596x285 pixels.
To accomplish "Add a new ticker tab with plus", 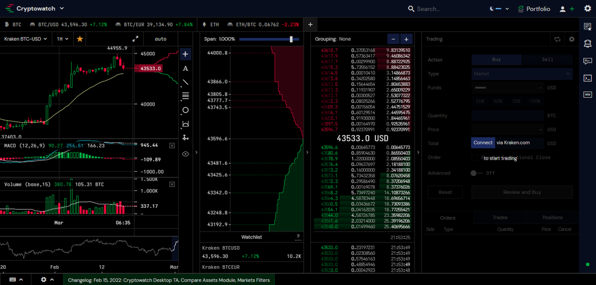I will [310, 24].
